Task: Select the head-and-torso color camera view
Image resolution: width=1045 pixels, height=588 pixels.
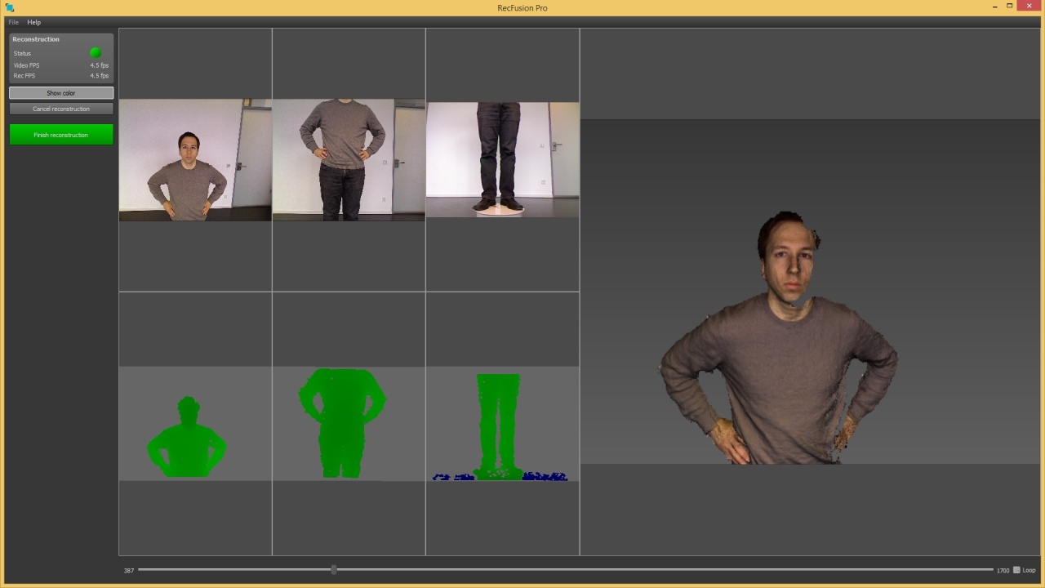Action: pos(195,160)
